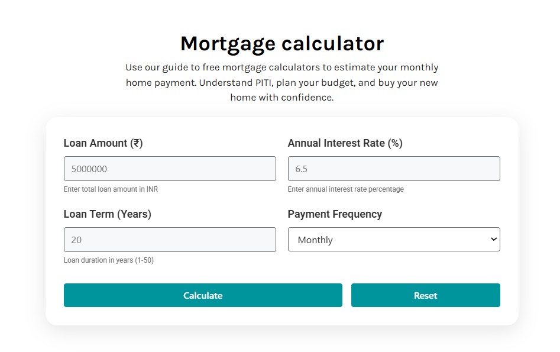Click the percent symbol in the Interest Rate label
The width and height of the screenshot is (560, 352).
[395, 143]
